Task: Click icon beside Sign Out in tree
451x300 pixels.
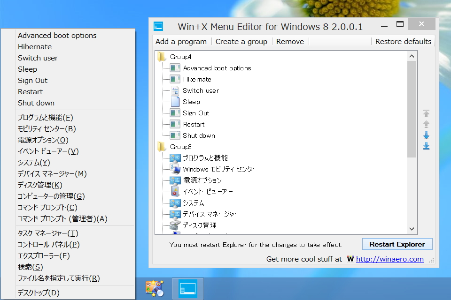Action: (x=175, y=113)
